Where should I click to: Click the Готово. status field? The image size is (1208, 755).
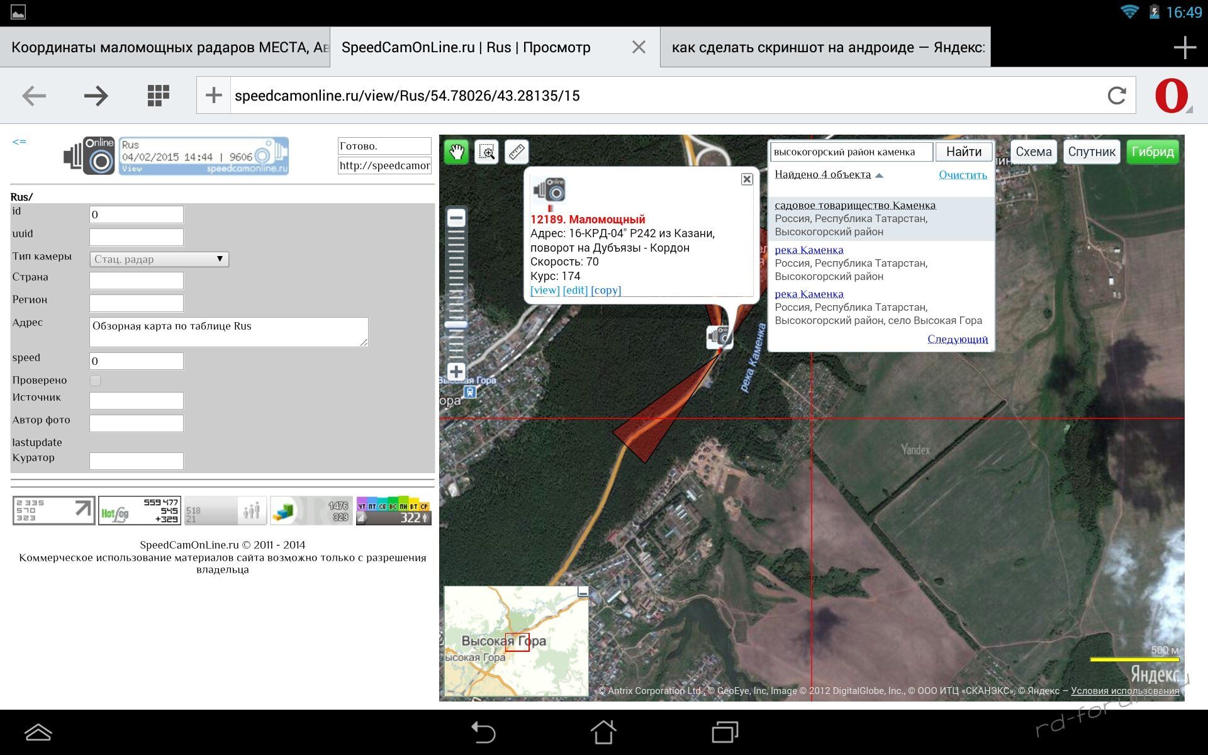384,146
